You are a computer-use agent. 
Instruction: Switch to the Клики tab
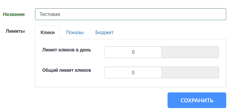click(x=47, y=32)
